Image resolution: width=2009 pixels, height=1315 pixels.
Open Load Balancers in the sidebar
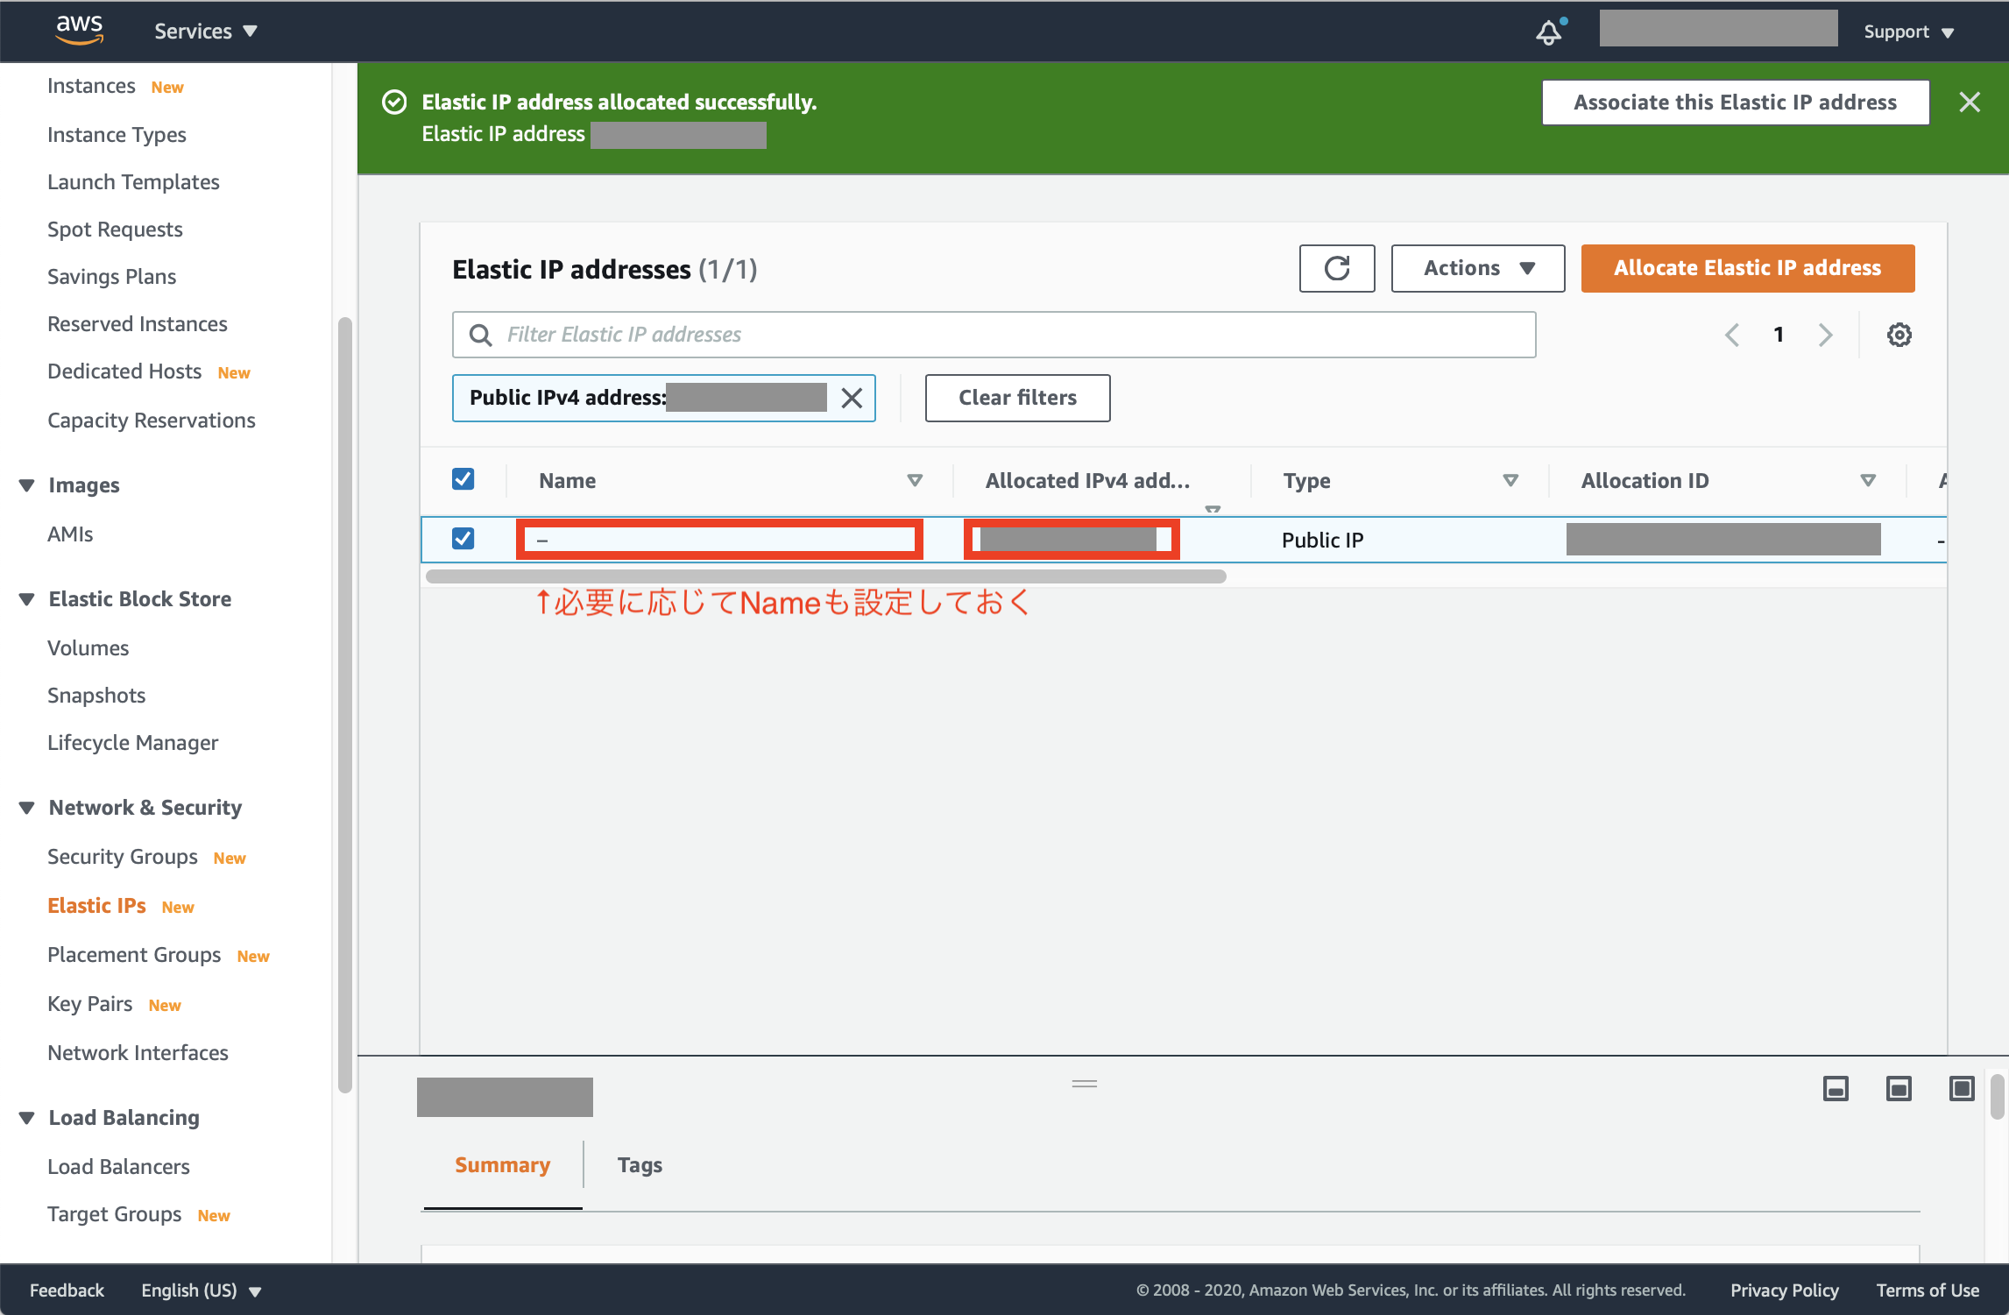point(118,1167)
